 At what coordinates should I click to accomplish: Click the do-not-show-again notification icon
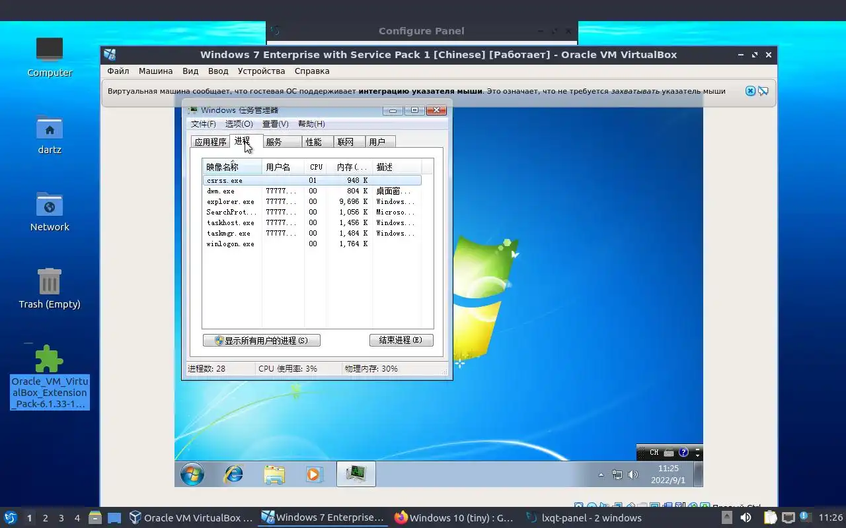click(x=763, y=91)
